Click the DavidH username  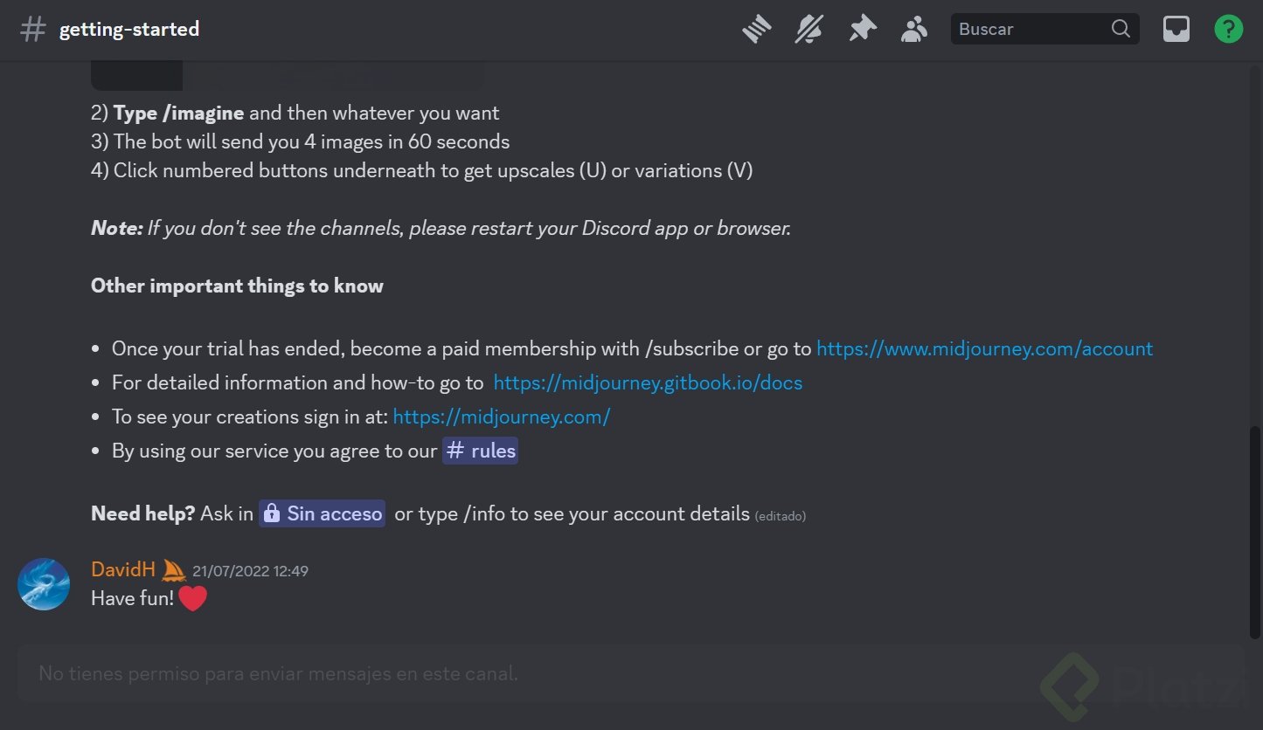[123, 570]
